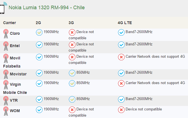Click the Carrier column header
188x118 pixels.
pyautogui.click(x=10, y=22)
